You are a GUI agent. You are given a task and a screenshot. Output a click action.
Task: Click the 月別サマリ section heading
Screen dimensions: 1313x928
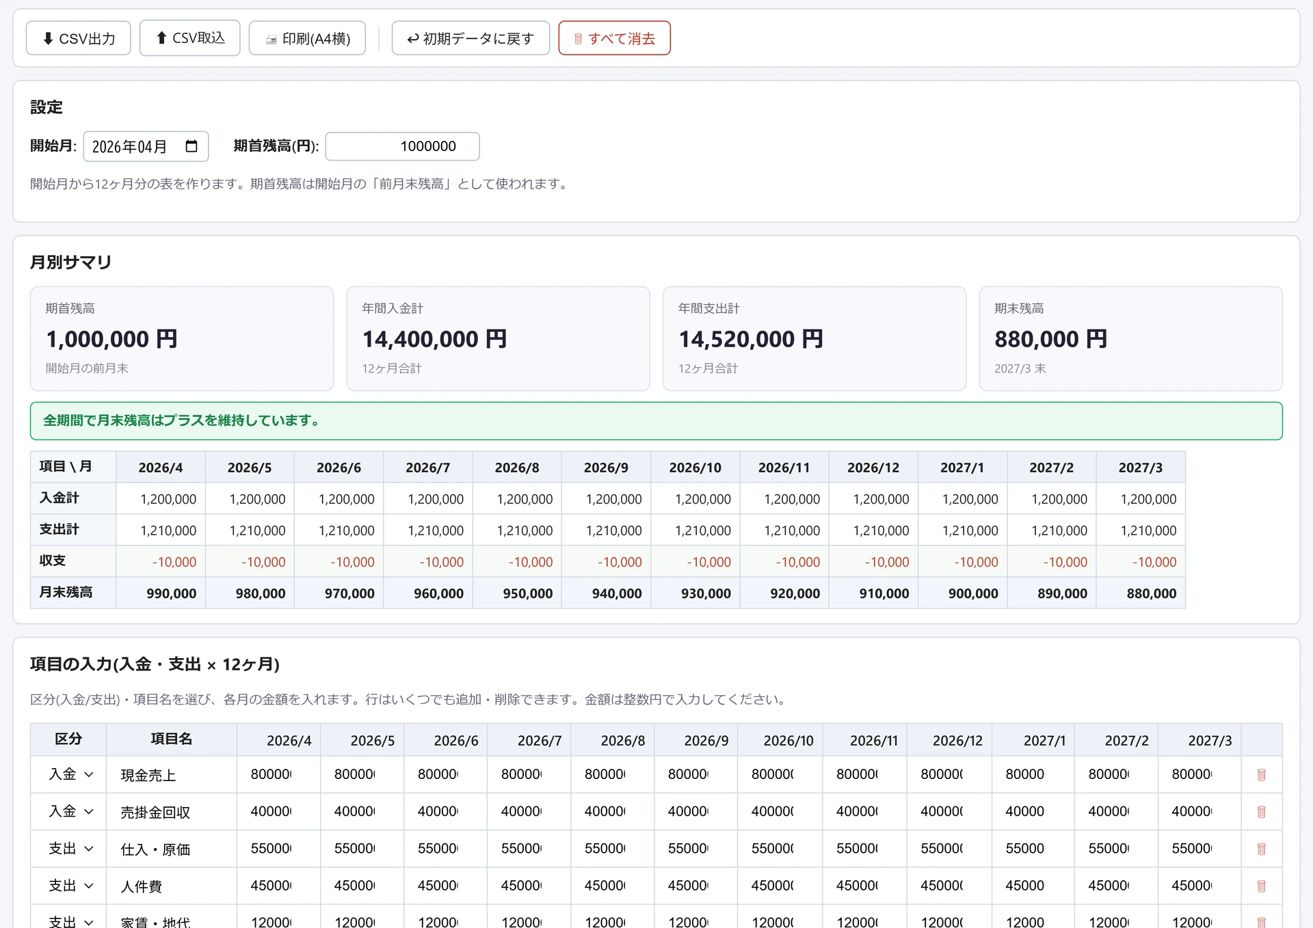pyautogui.click(x=71, y=262)
